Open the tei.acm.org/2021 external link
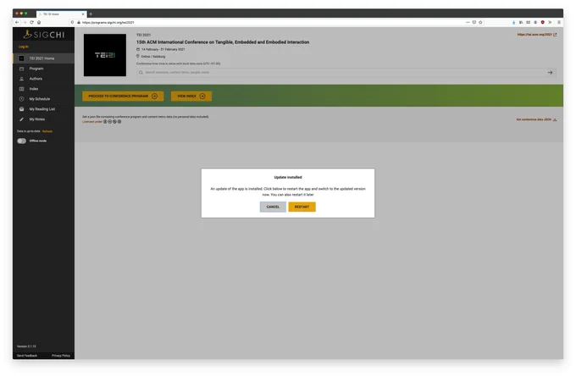 point(537,35)
